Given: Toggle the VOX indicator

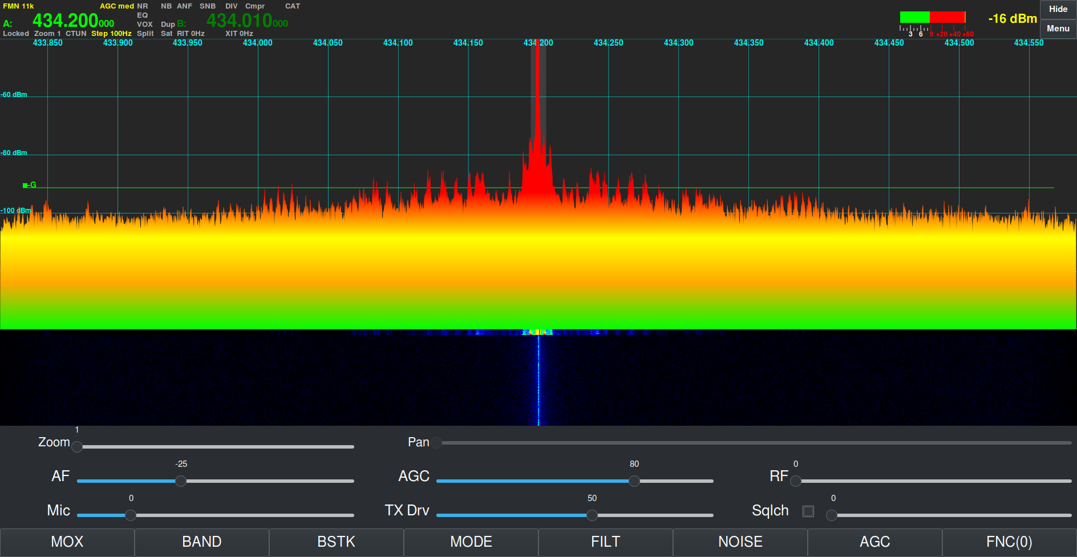Looking at the screenshot, I should (x=145, y=25).
